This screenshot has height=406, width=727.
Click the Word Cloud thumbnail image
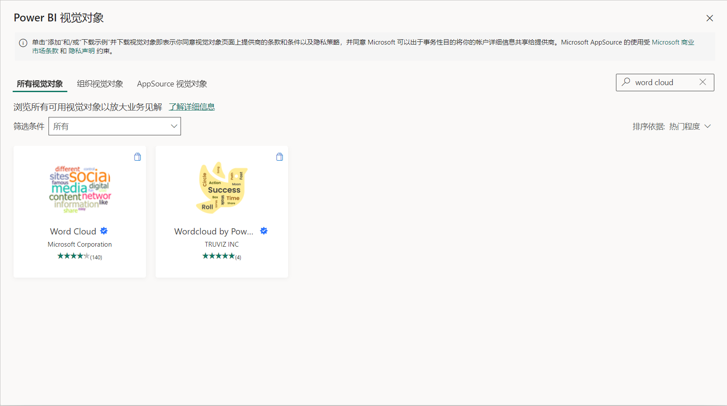point(80,189)
